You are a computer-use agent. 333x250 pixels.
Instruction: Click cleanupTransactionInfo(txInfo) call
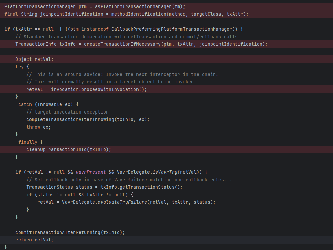(68, 149)
